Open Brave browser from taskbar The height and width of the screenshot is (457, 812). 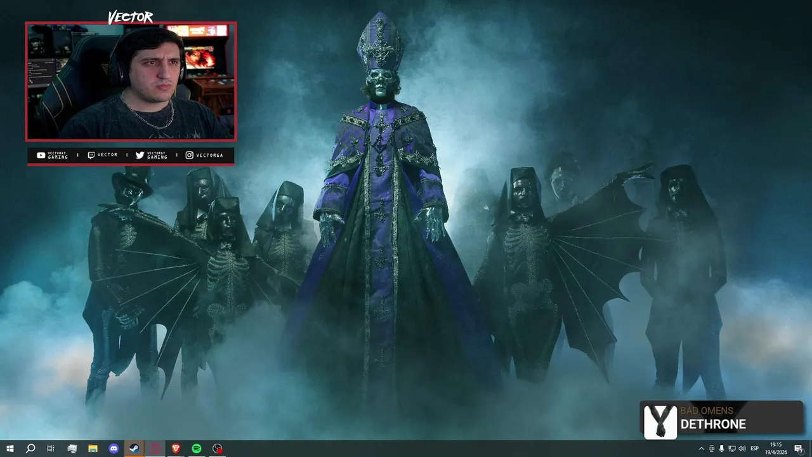pos(176,449)
